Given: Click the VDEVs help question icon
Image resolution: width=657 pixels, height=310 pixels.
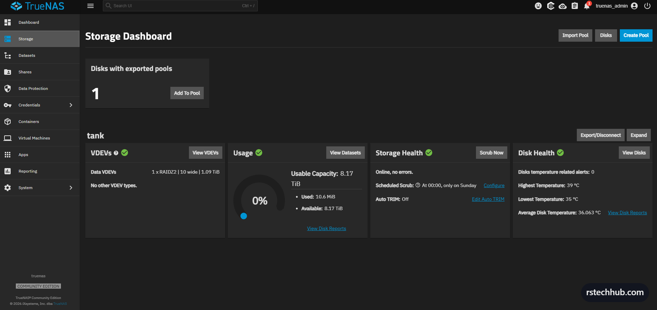Looking at the screenshot, I should 116,153.
